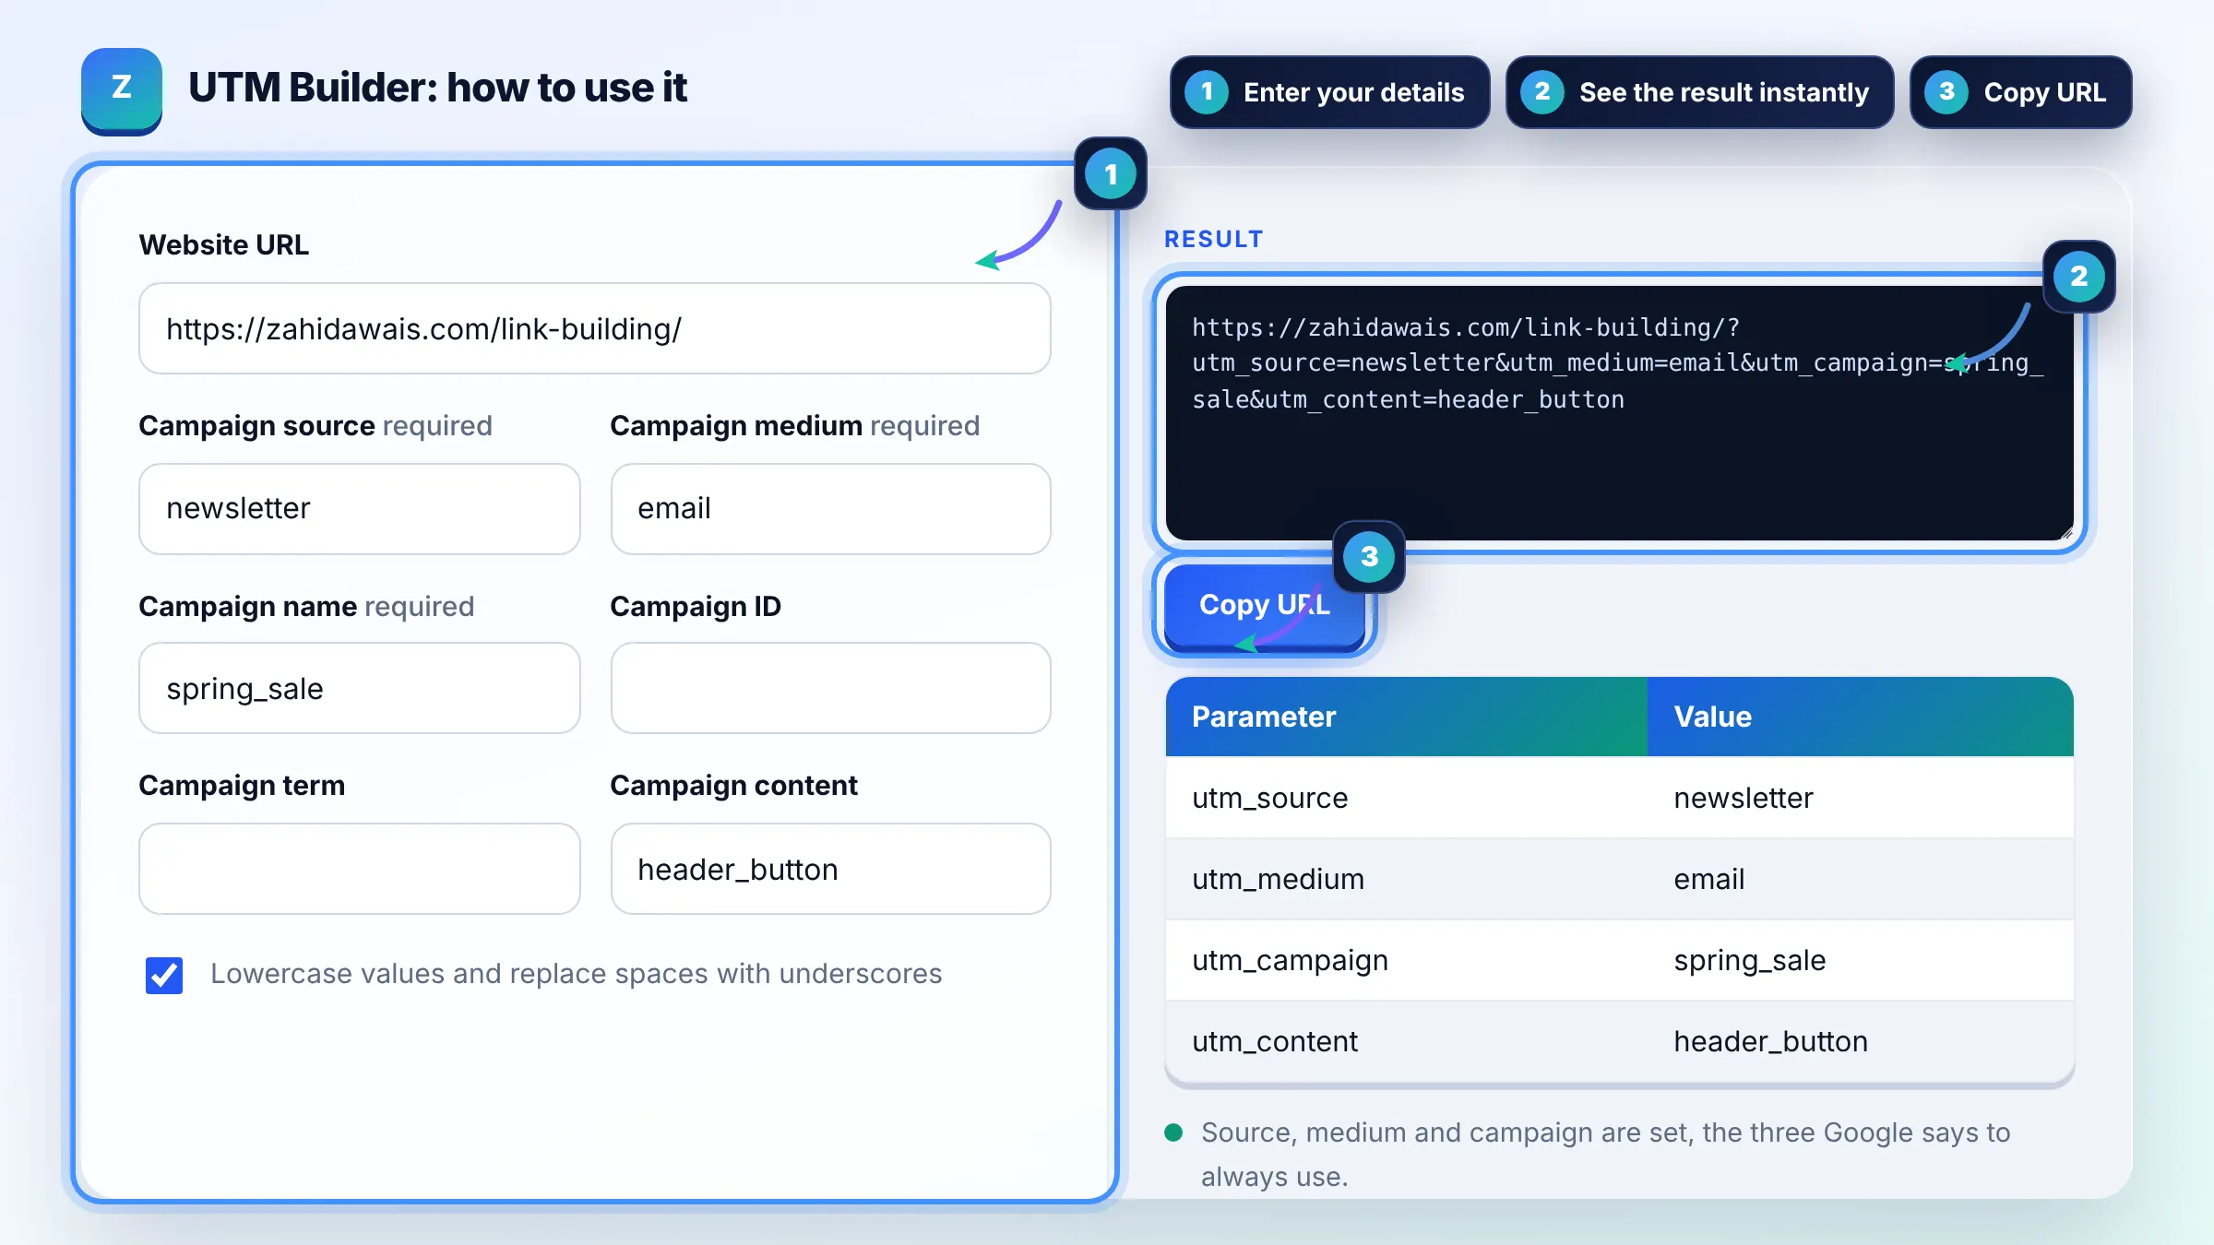
Task: Select the Campaign name field
Action: (x=360, y=688)
